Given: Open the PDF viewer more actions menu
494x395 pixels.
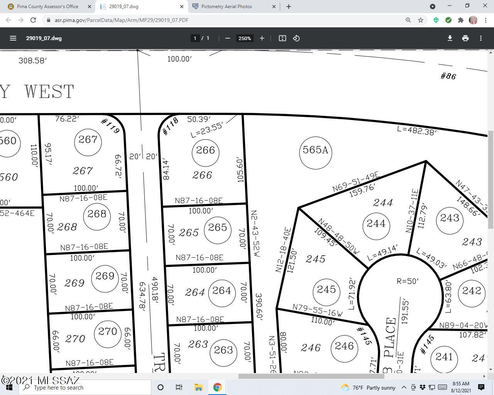Looking at the screenshot, I should (x=481, y=38).
